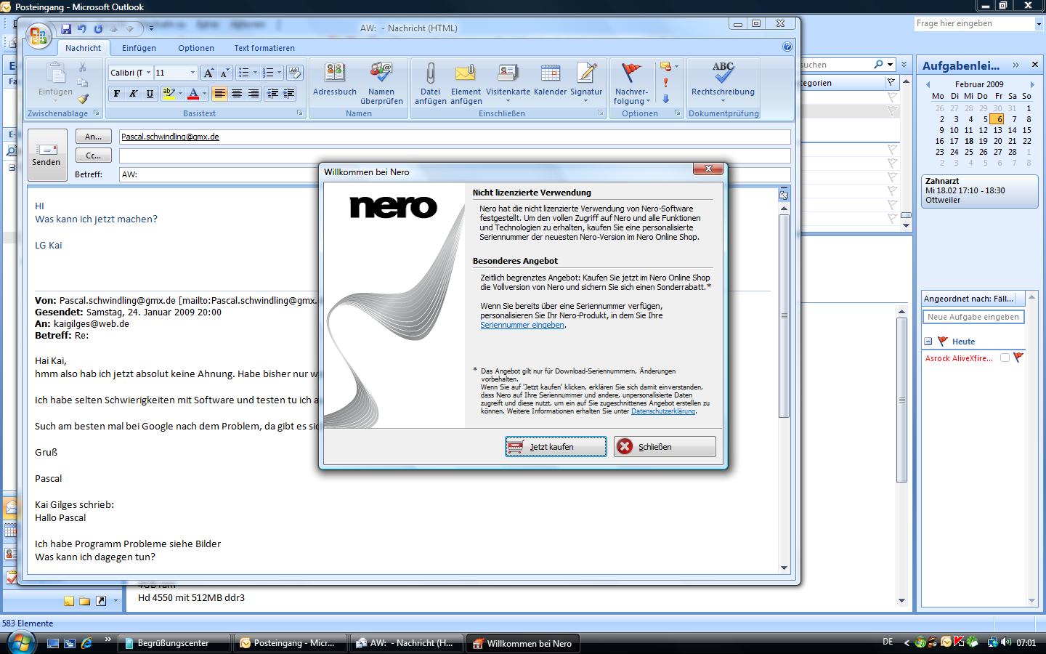Insert a Kalender into the message

pos(550,80)
